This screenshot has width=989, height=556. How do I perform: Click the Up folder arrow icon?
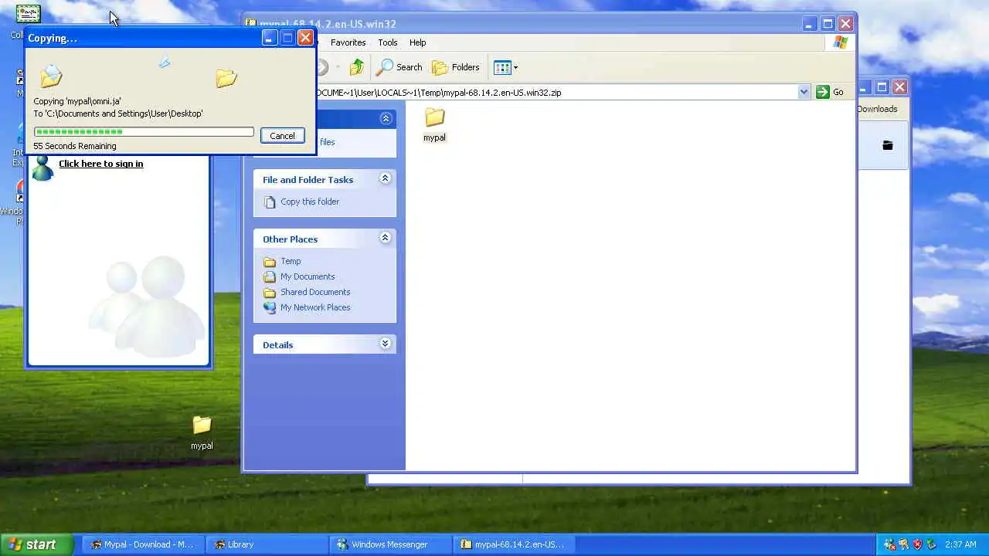pos(356,67)
